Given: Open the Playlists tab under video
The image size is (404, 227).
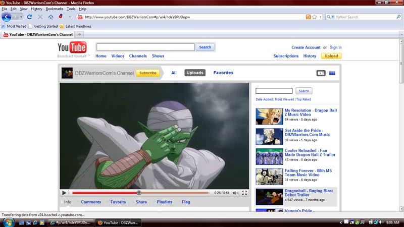Looking at the screenshot, I should point(164,202).
